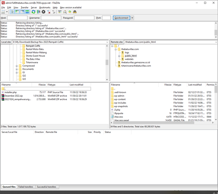Screen dimensions: 218x194
Task: Click the wp-content folder icon
Action: click(112, 99)
